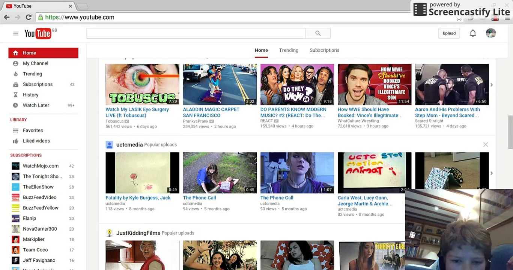Click the Liked videos thumbs-up icon
513x270 pixels.
15,141
